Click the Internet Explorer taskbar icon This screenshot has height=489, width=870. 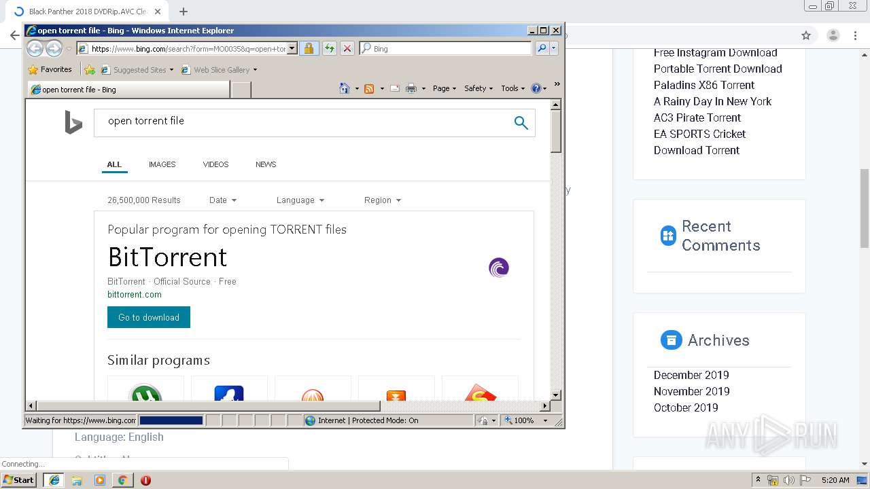click(54, 480)
